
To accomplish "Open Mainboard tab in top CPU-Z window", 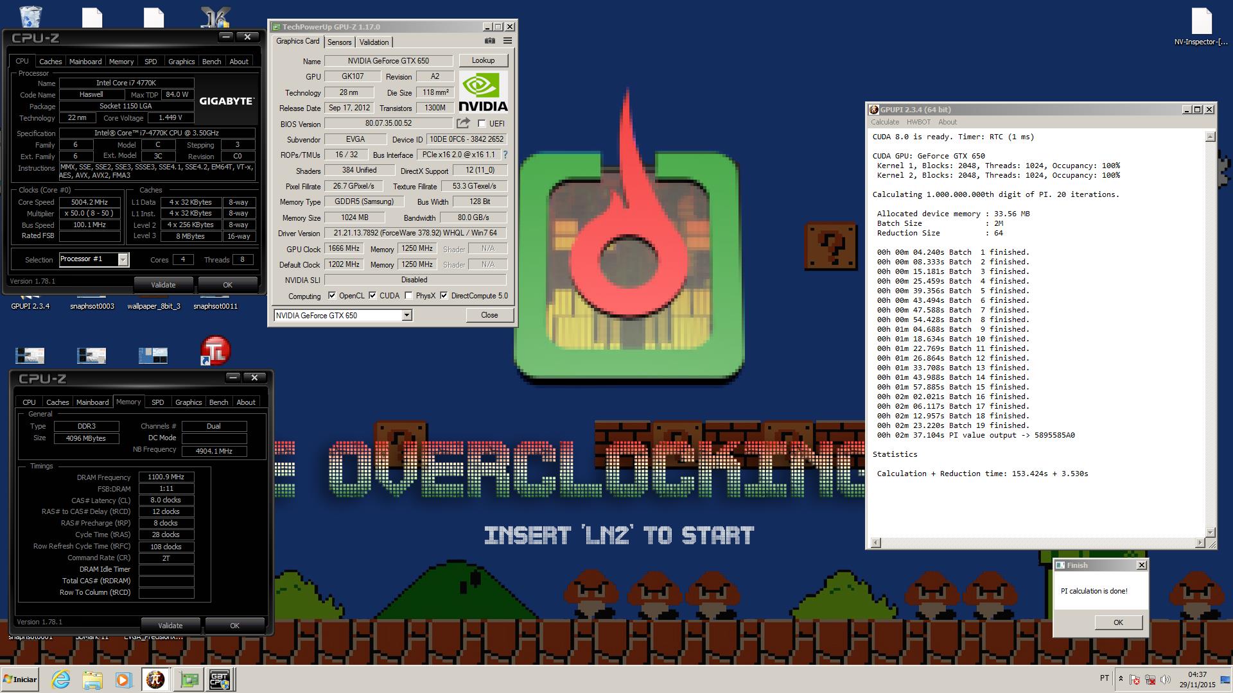I will click(x=85, y=62).
